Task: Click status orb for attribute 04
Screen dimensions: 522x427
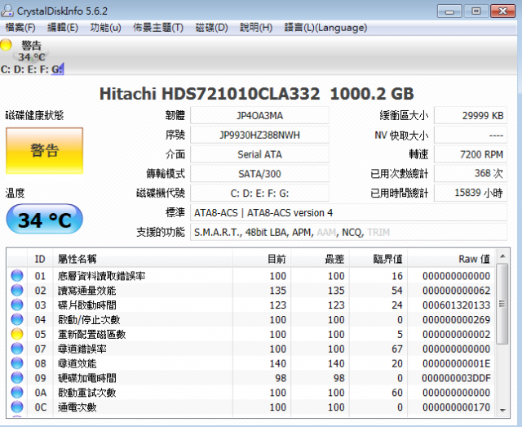Action: tap(17, 319)
